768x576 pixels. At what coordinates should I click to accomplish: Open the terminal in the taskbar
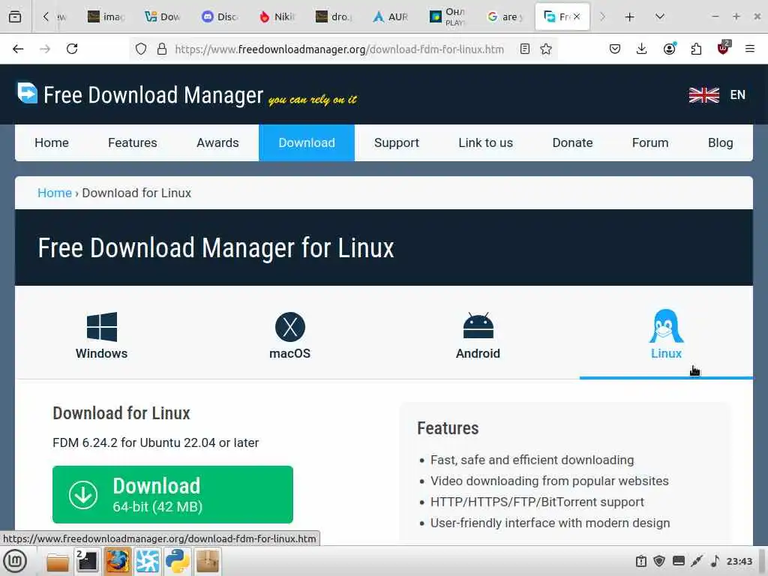coord(87,561)
